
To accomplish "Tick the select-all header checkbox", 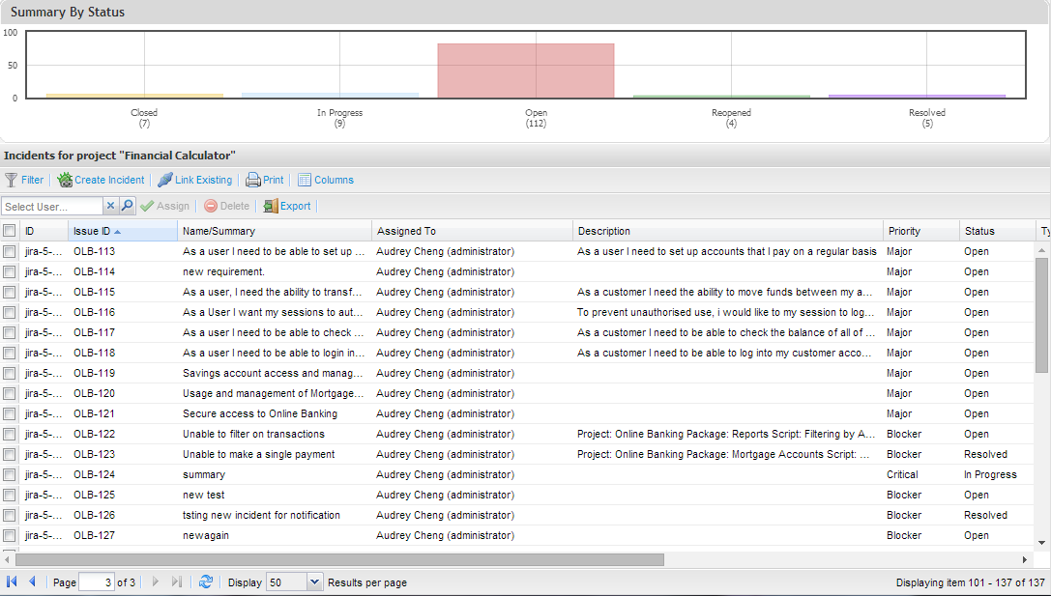I will point(10,231).
